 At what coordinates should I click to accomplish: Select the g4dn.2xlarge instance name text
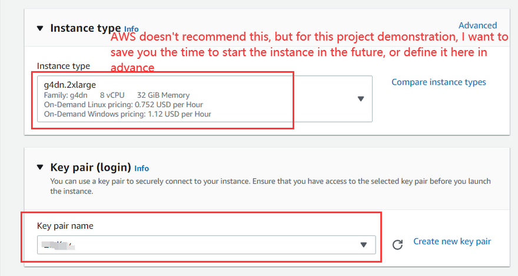point(70,85)
